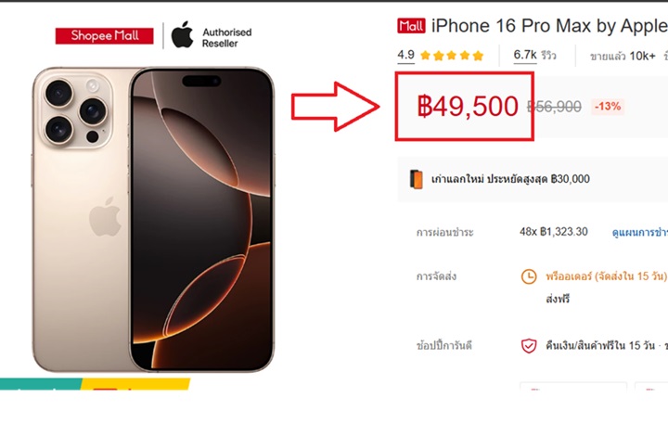Click the -13% discount badge
668x436 pixels.
coord(608,107)
